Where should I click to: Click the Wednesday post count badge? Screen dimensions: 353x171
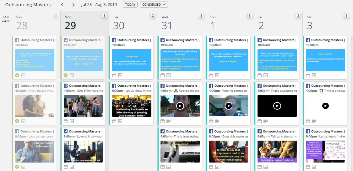pyautogui.click(x=201, y=15)
